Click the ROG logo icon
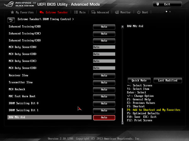189x141 pixels. pyautogui.click(x=9, y=4)
